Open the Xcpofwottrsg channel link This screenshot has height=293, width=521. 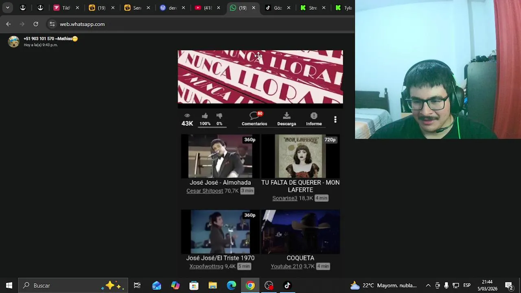206,266
